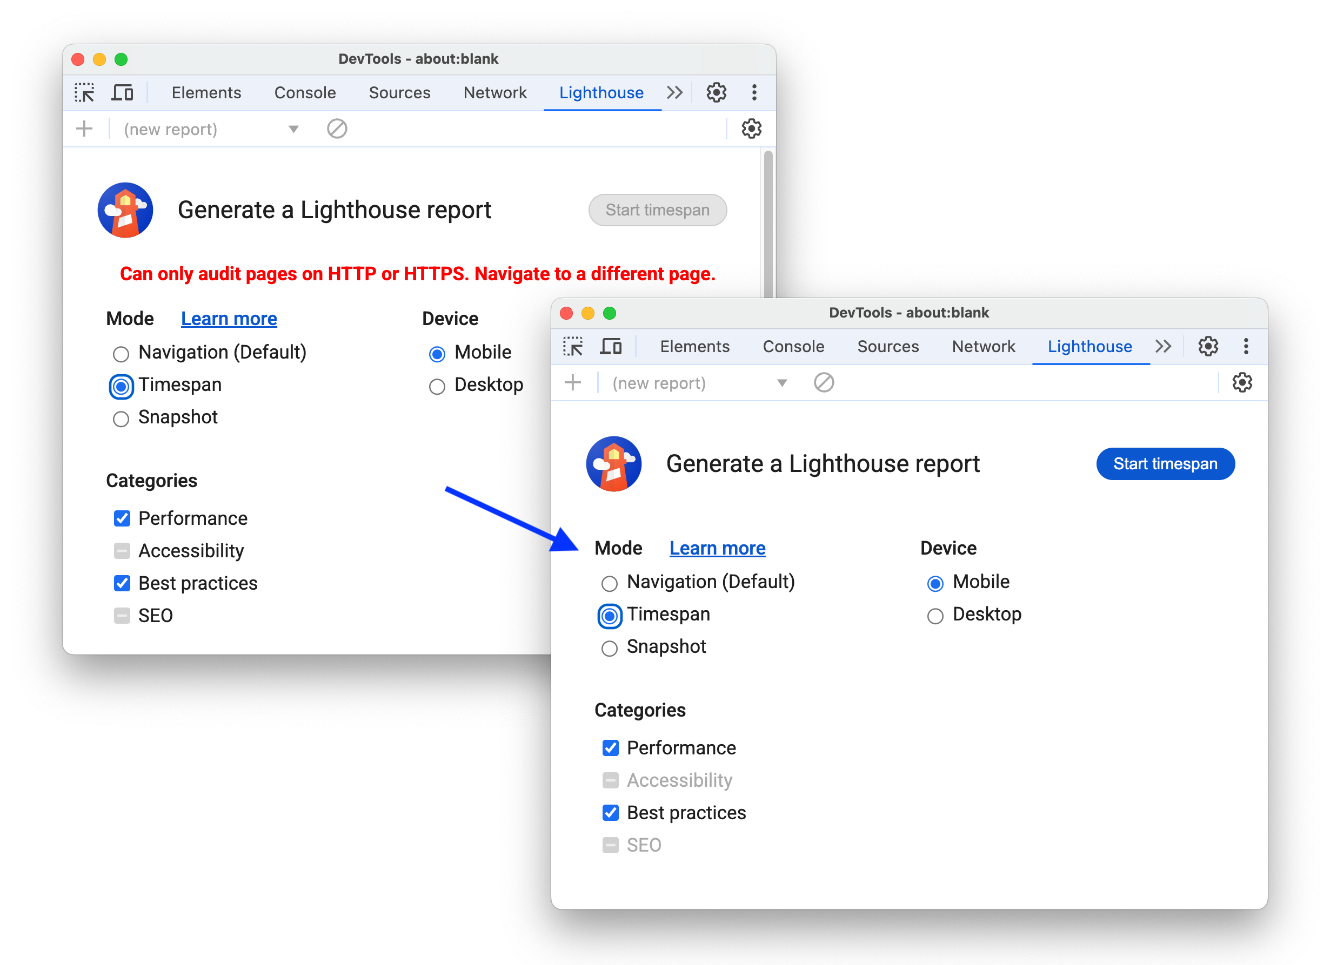Viewport: 1337px width, 965px height.
Task: Click Start timespan button
Action: click(x=1165, y=464)
